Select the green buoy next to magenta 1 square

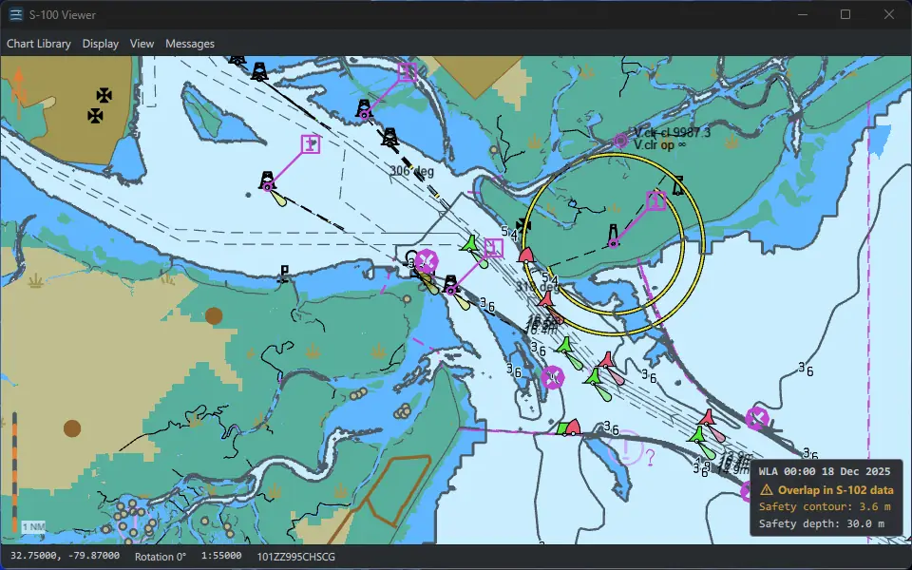click(469, 244)
